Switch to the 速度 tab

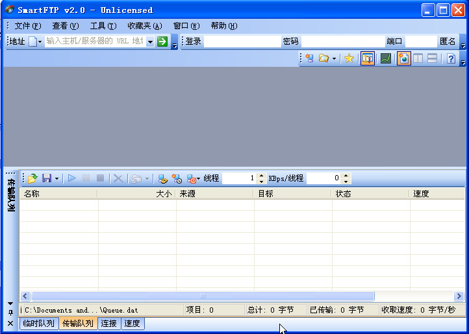[133, 323]
